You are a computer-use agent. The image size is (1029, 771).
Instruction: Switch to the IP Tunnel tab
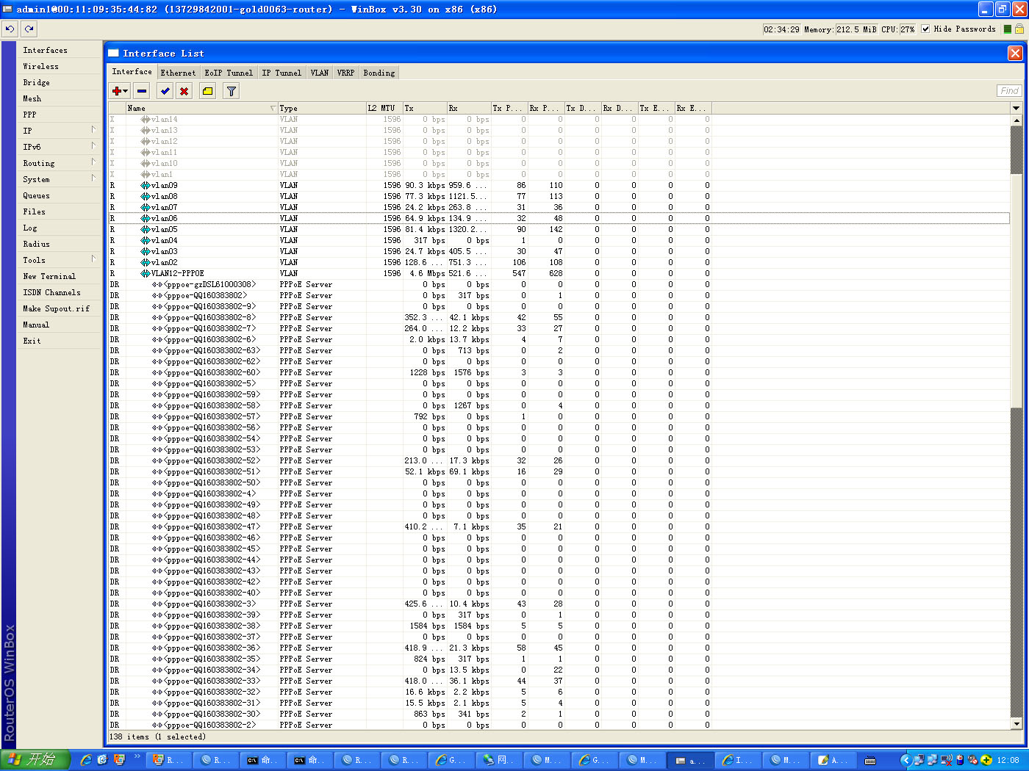[282, 73]
